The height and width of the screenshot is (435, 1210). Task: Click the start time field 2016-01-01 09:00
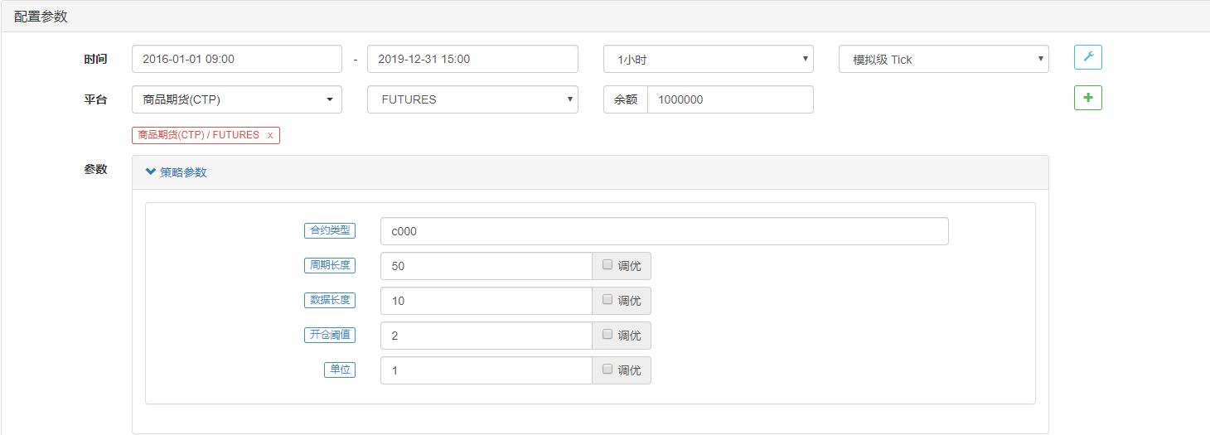(236, 59)
